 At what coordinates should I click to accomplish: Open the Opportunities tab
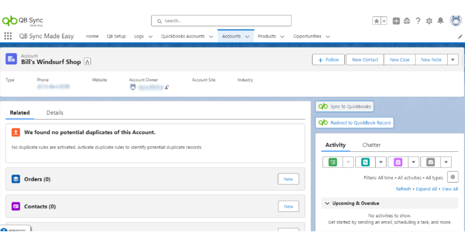[x=307, y=36]
